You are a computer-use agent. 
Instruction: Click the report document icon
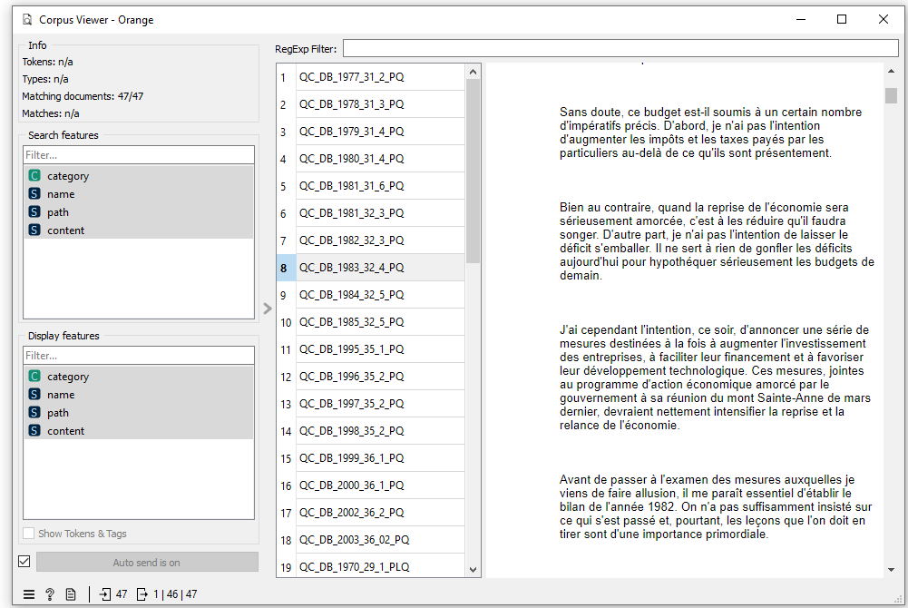71,594
